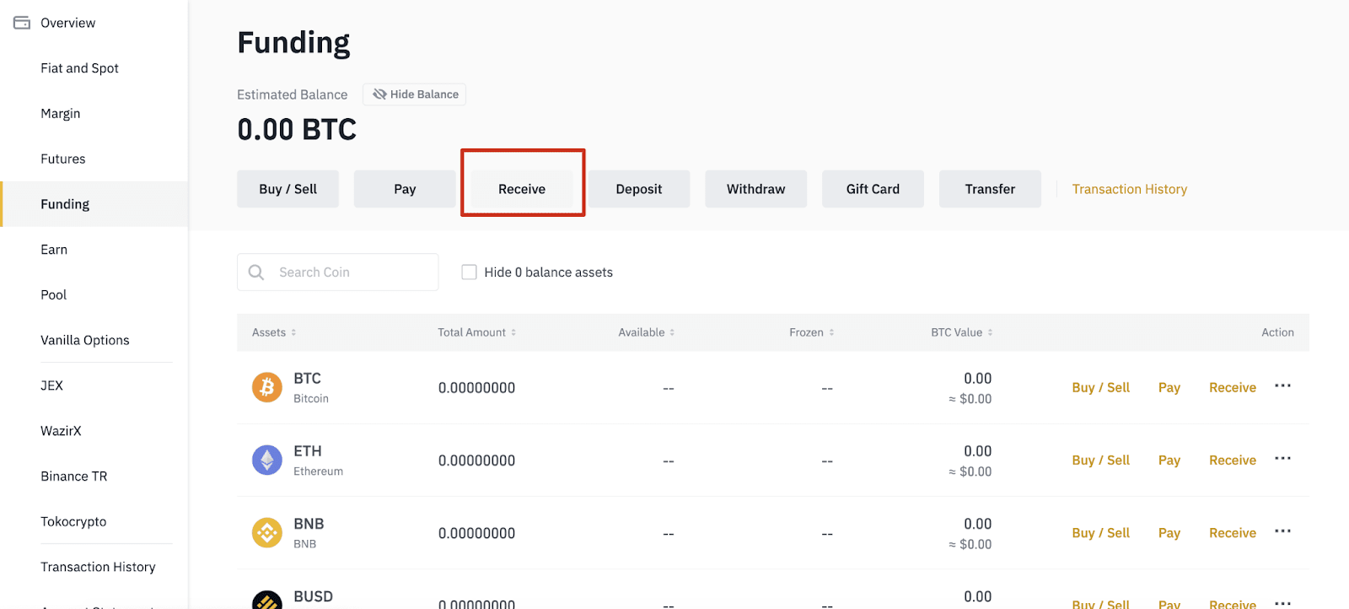Open Overview in sidebar
Image resolution: width=1349 pixels, height=609 pixels.
(x=68, y=23)
